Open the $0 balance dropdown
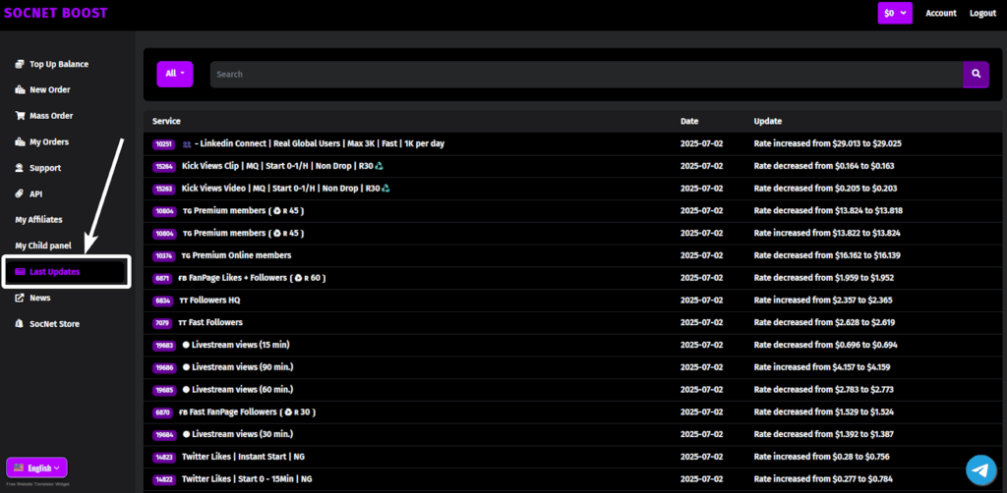 [895, 13]
